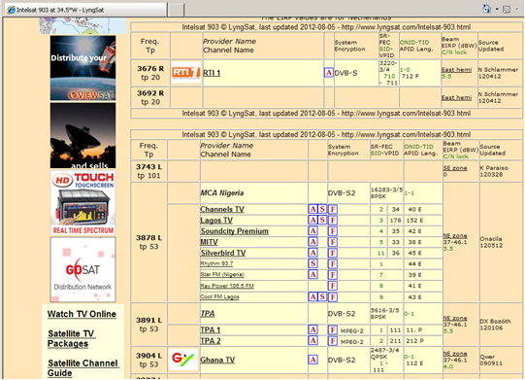Click the A icon in Cool FM Lagos row
Image resolution: width=525 pixels, height=380 pixels.
[312, 296]
